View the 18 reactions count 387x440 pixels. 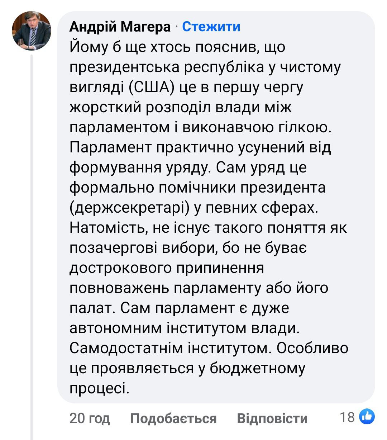[x=347, y=417]
